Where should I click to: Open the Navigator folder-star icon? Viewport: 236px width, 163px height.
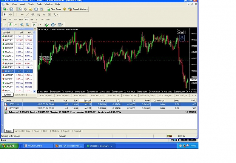click(31, 9)
